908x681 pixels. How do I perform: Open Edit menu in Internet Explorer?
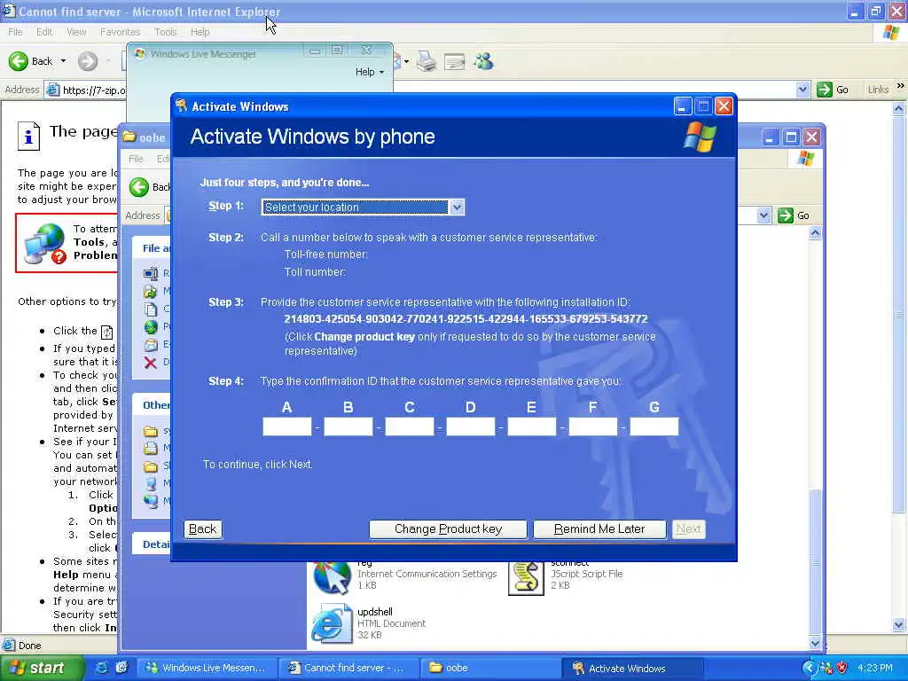tap(44, 32)
